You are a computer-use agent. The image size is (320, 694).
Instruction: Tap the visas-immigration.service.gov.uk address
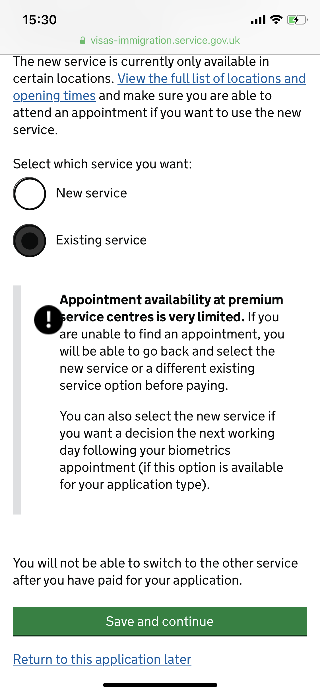[165, 40]
